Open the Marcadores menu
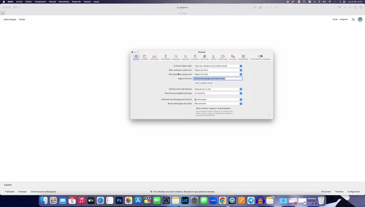 pyautogui.click(x=64, y=2)
